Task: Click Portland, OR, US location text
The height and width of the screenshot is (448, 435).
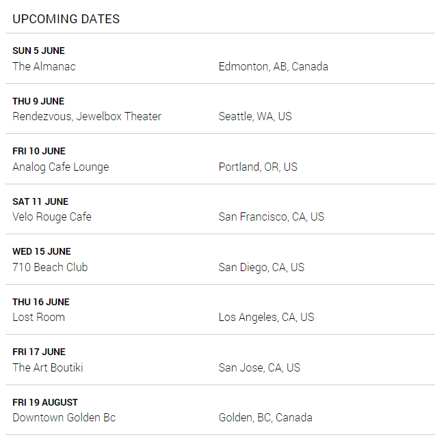Action: (258, 167)
